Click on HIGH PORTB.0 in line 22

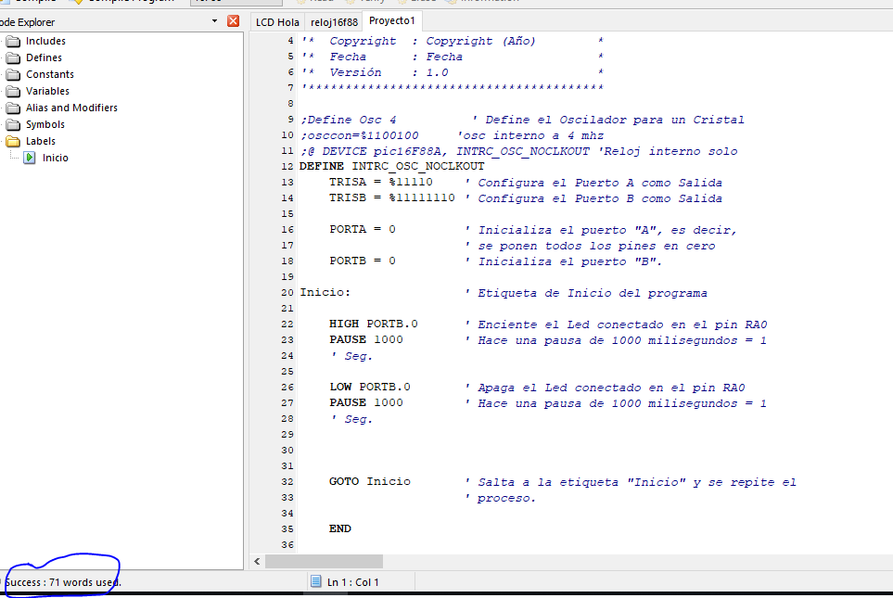tap(373, 324)
